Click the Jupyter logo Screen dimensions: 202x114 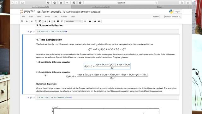tap(27, 11)
